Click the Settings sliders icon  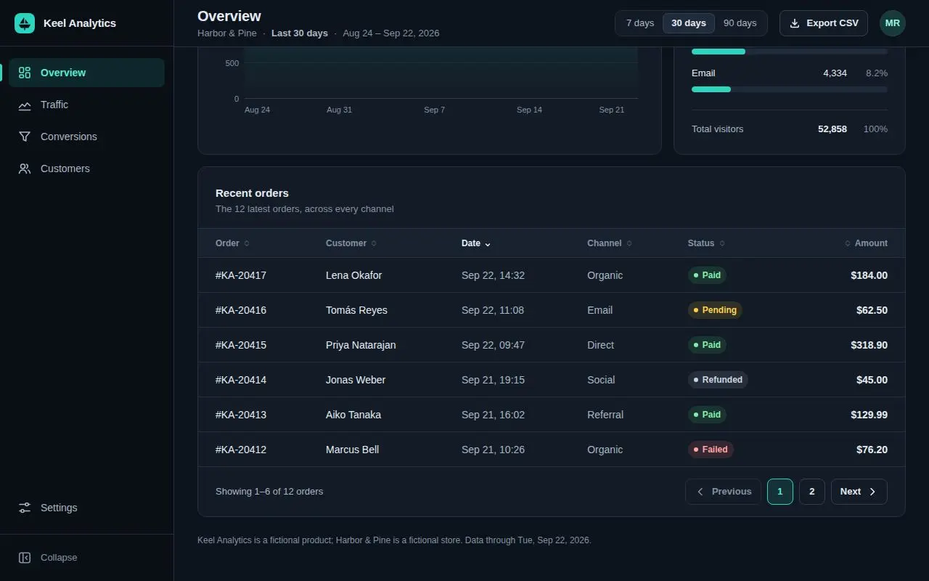click(25, 508)
